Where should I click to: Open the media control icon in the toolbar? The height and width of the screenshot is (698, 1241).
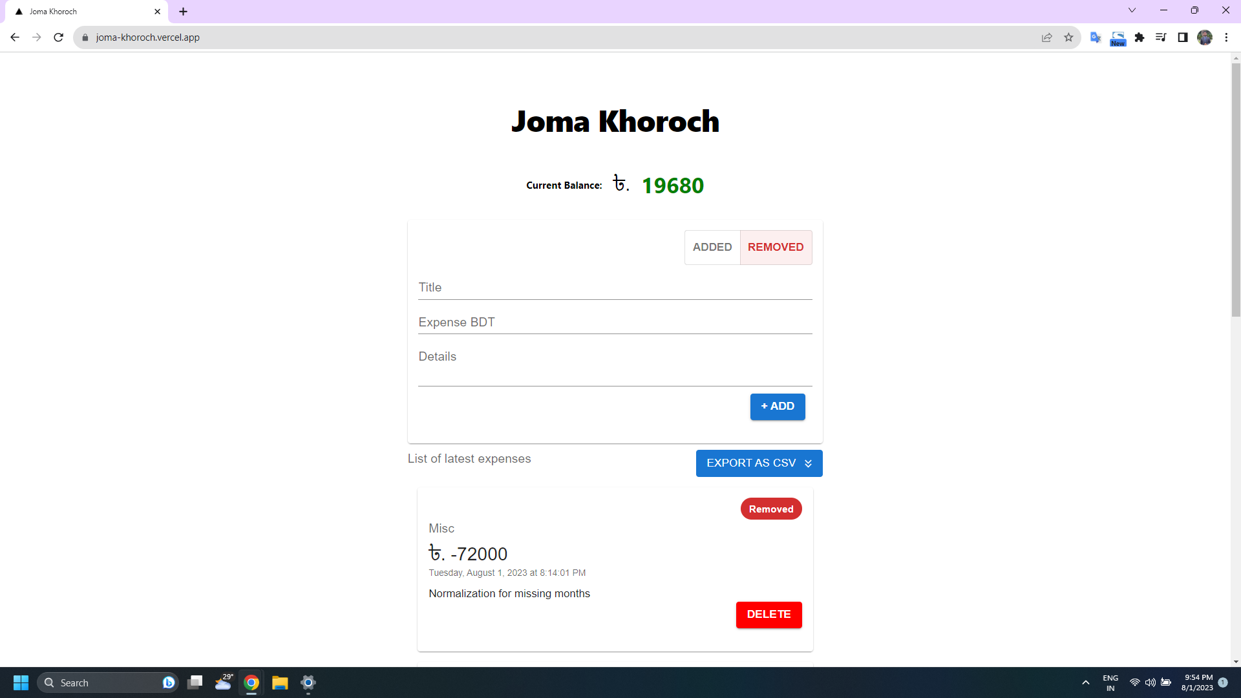[1161, 37]
